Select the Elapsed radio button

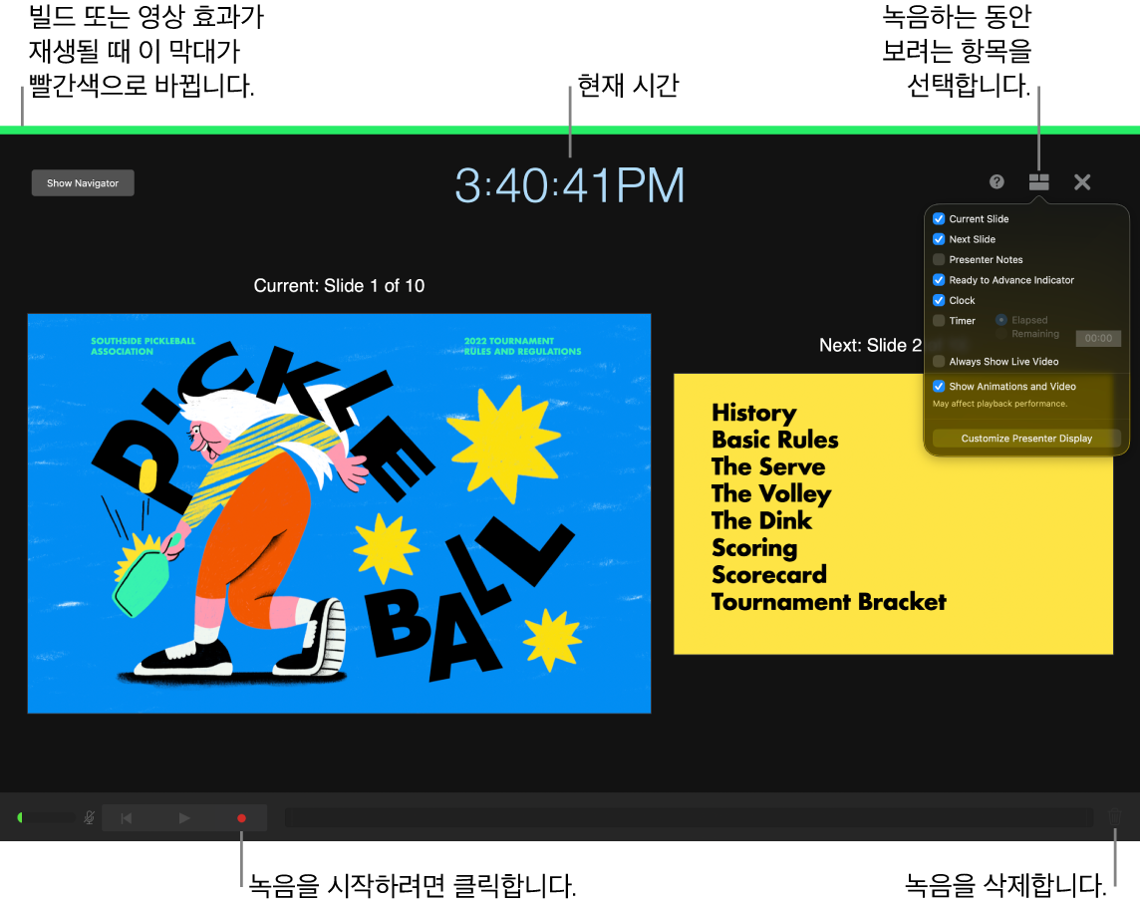tap(1001, 320)
